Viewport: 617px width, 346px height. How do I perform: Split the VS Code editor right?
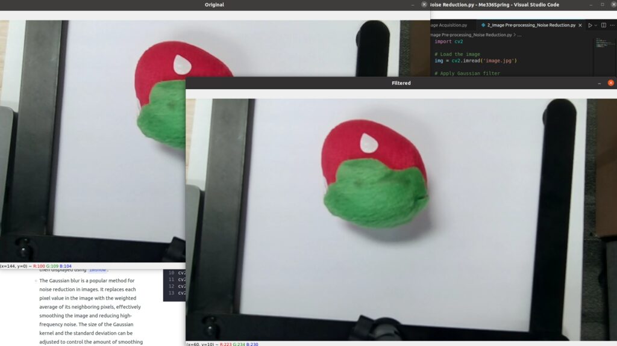click(x=604, y=25)
